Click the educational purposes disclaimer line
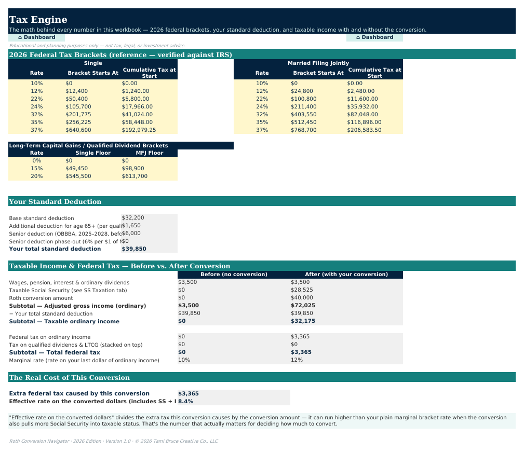Screen dimensions: 524x452 pyautogui.click(x=97, y=46)
